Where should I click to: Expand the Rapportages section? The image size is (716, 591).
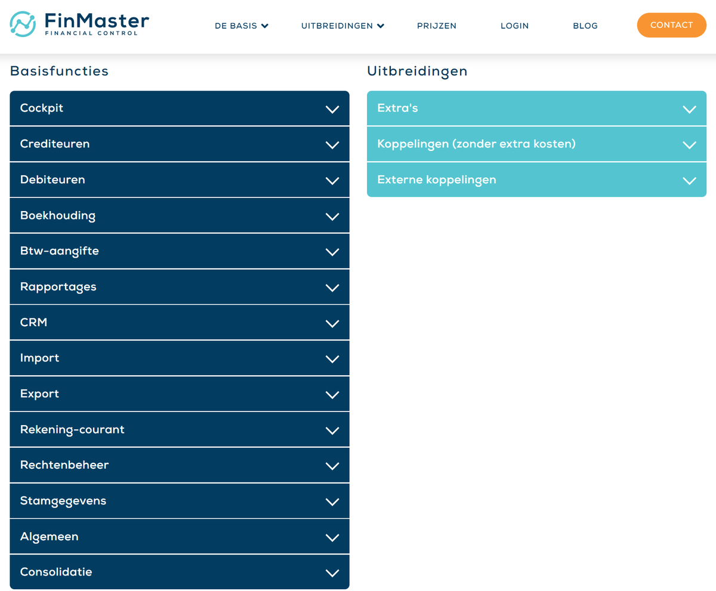point(179,286)
